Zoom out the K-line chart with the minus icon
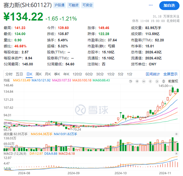This screenshot has height=176, width=183. 144,81
